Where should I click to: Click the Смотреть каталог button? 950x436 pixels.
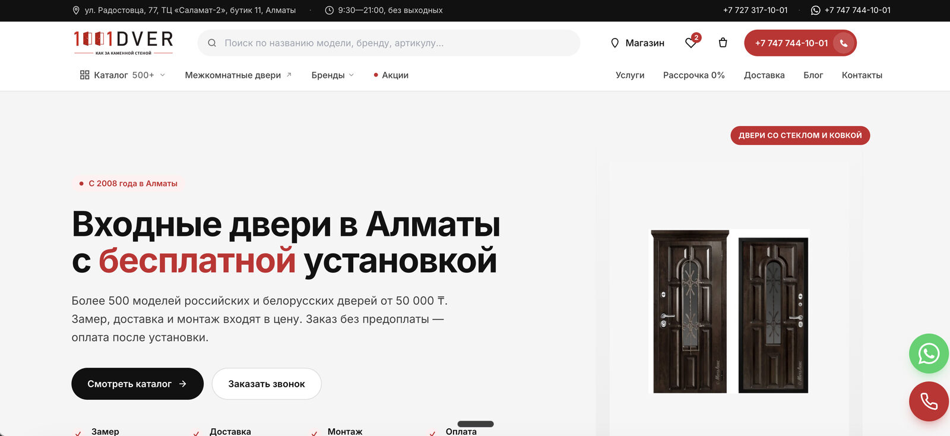tap(137, 384)
